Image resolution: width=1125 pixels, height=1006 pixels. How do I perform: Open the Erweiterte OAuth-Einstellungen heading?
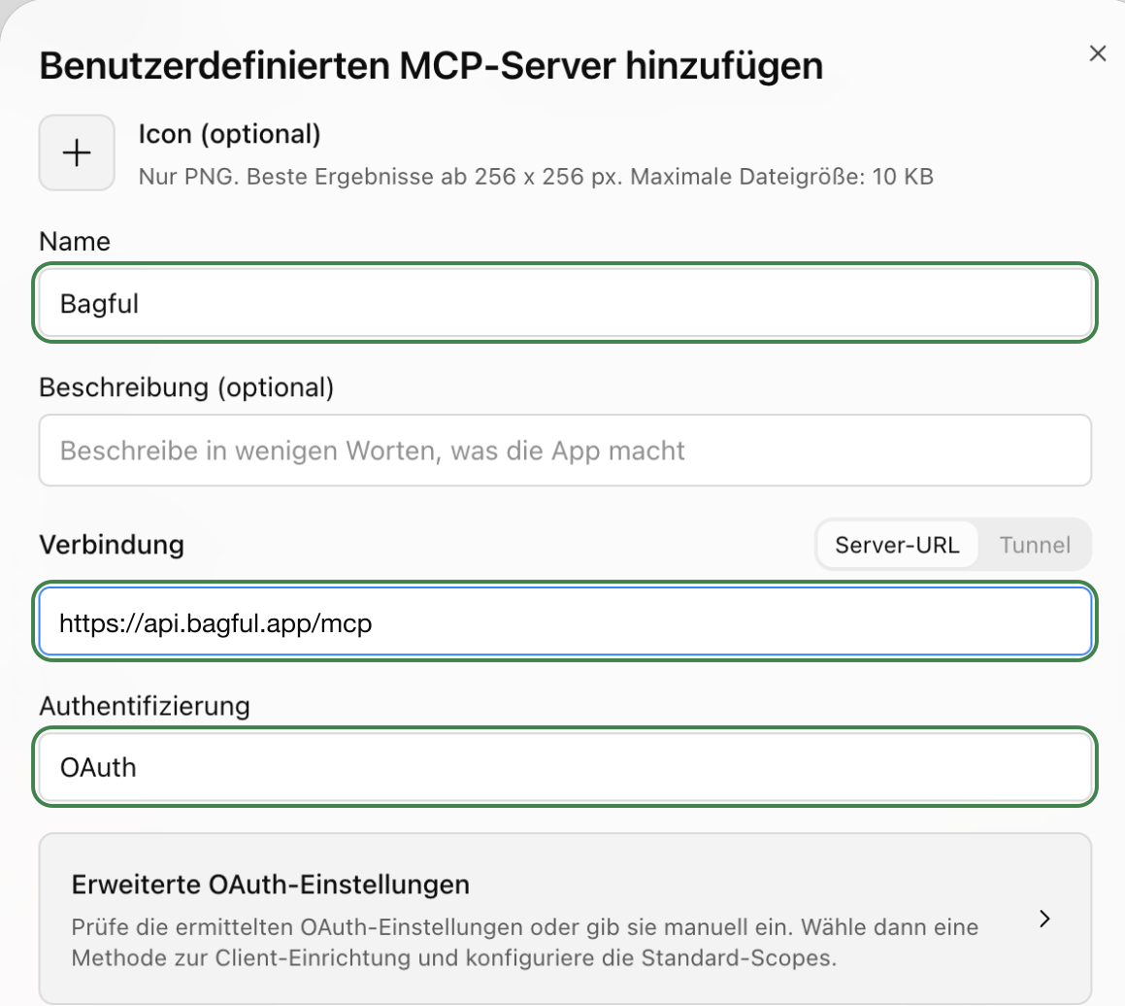coord(271,884)
